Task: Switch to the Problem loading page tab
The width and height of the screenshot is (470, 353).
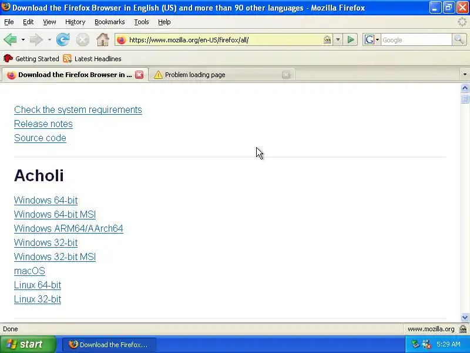Action: click(x=222, y=75)
